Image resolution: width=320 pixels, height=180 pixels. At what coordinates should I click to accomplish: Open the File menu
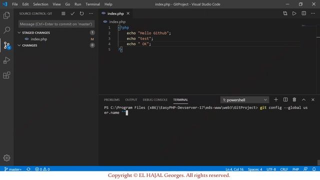[15, 4]
